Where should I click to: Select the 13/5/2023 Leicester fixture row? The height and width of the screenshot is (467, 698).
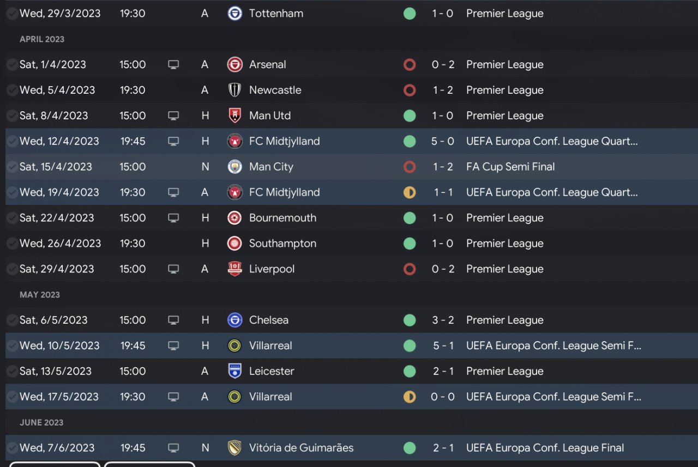(x=349, y=371)
